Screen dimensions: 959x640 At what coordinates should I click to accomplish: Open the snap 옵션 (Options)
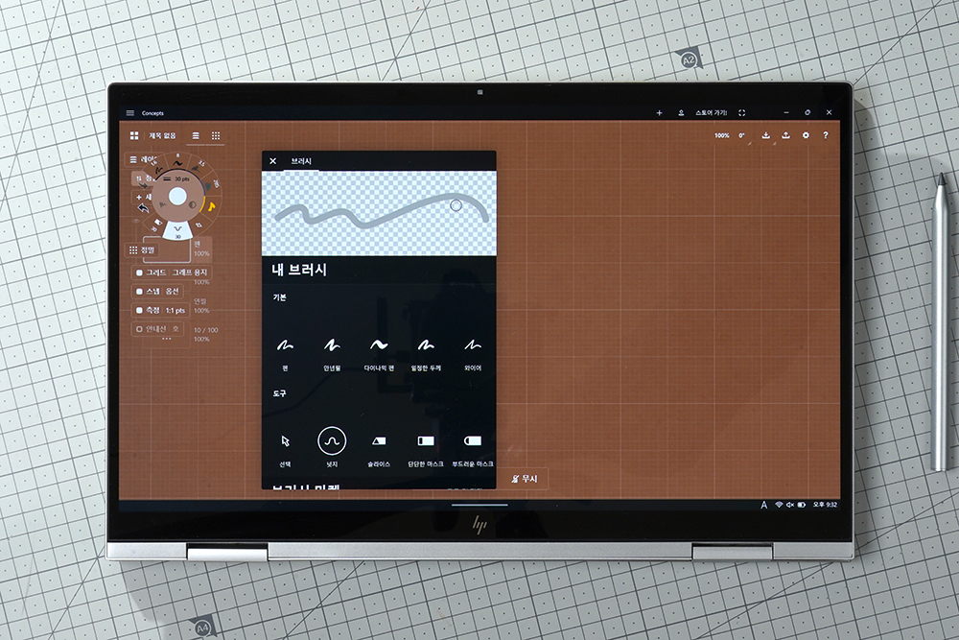(172, 292)
